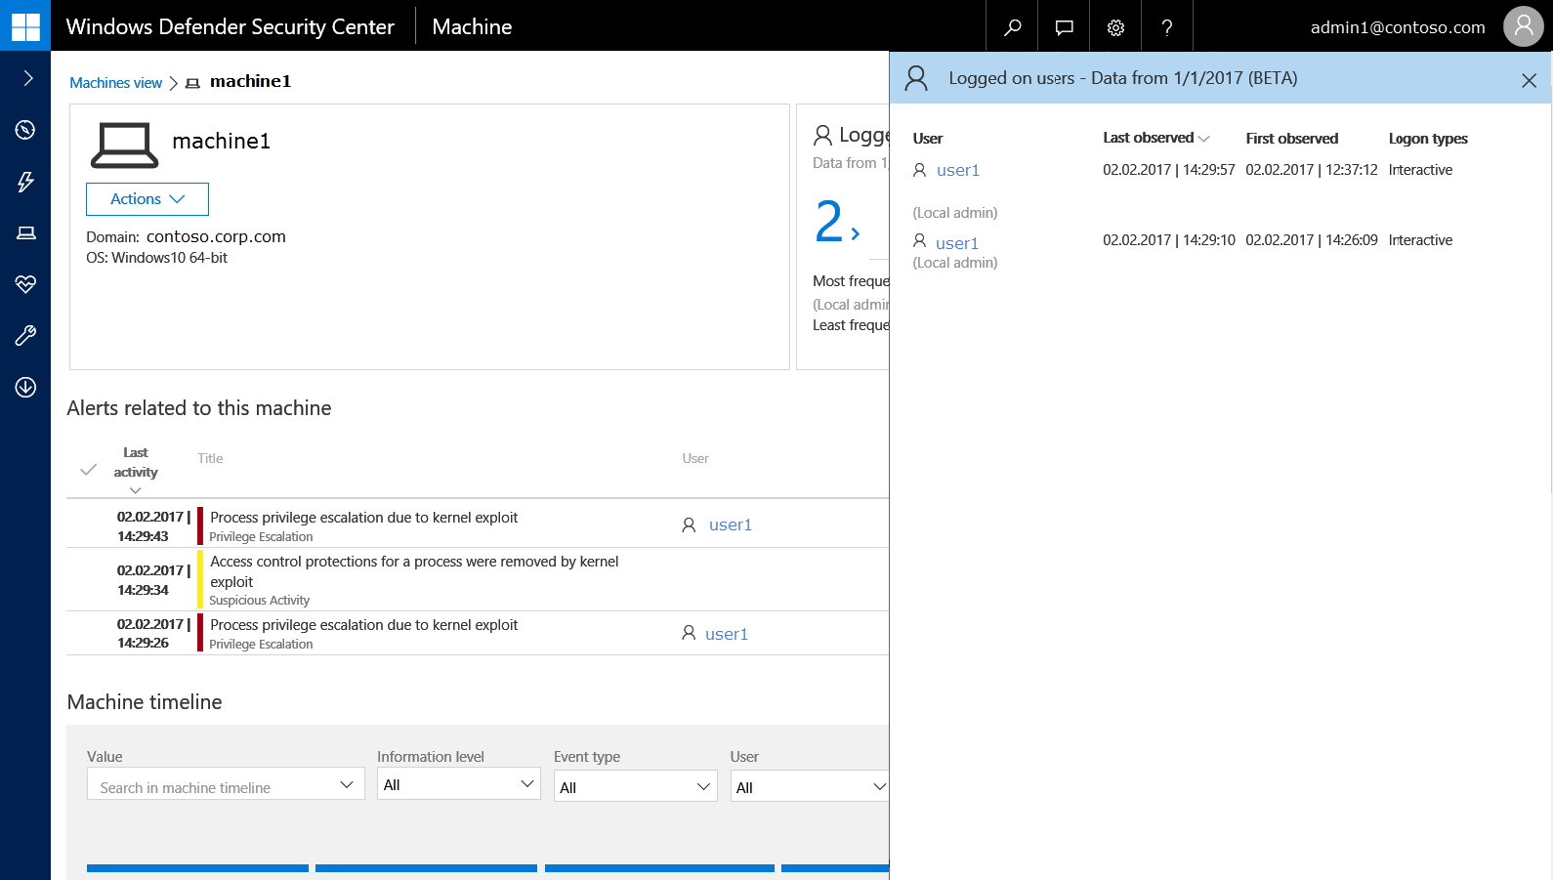This screenshot has width=1553, height=880.
Task: Click Search in machine timeline field
Action: [x=226, y=784]
